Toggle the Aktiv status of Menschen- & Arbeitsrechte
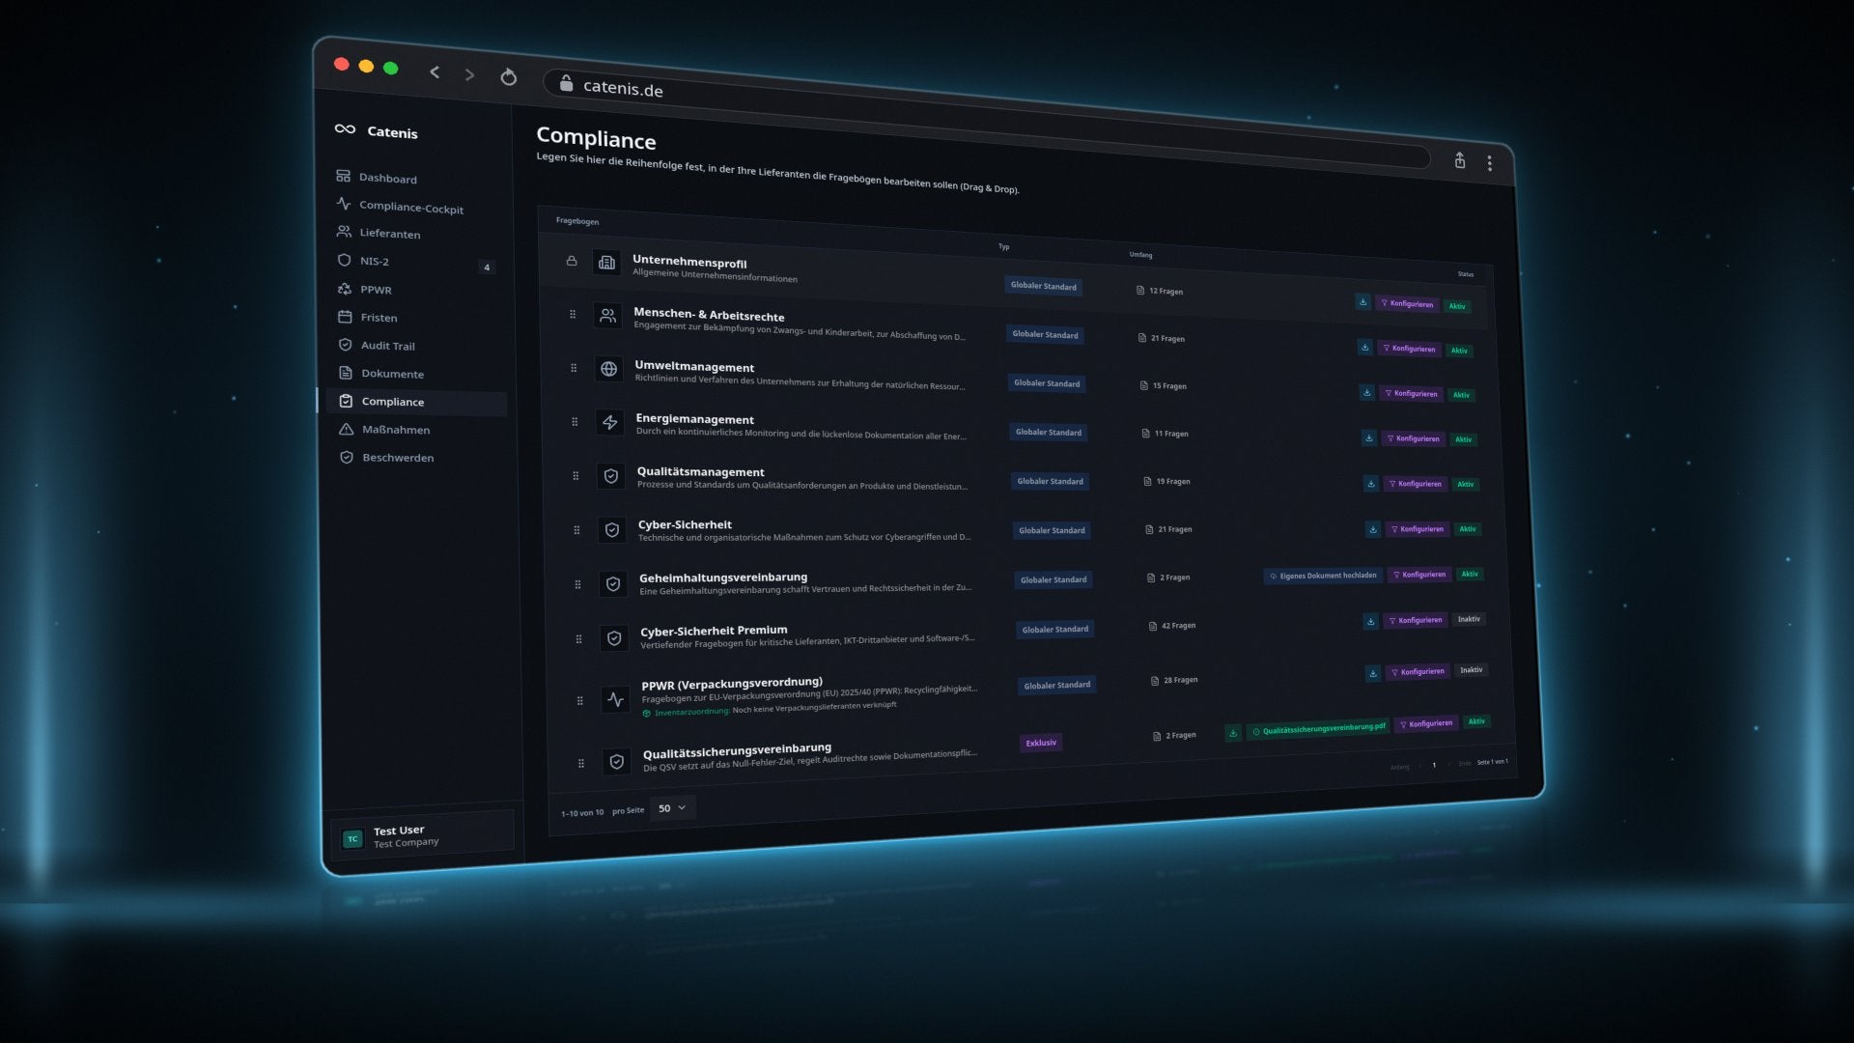Image resolution: width=1854 pixels, height=1043 pixels. click(x=1459, y=351)
